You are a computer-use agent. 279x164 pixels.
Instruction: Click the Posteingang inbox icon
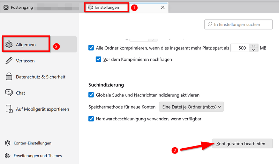(x=6, y=7)
